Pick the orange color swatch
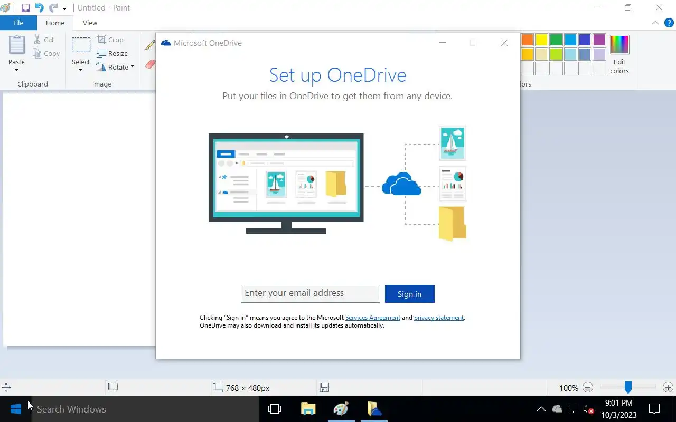Viewport: 676px width, 422px height. pyautogui.click(x=528, y=40)
